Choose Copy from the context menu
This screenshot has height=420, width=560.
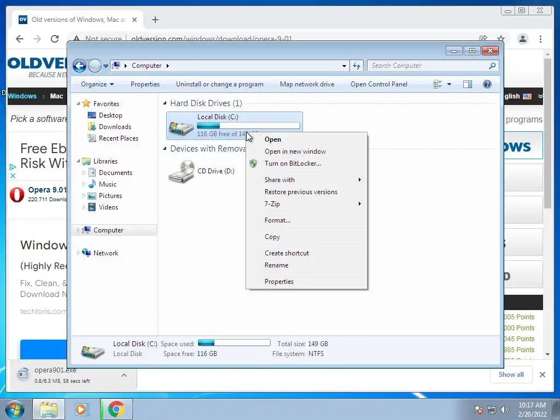[x=272, y=237]
